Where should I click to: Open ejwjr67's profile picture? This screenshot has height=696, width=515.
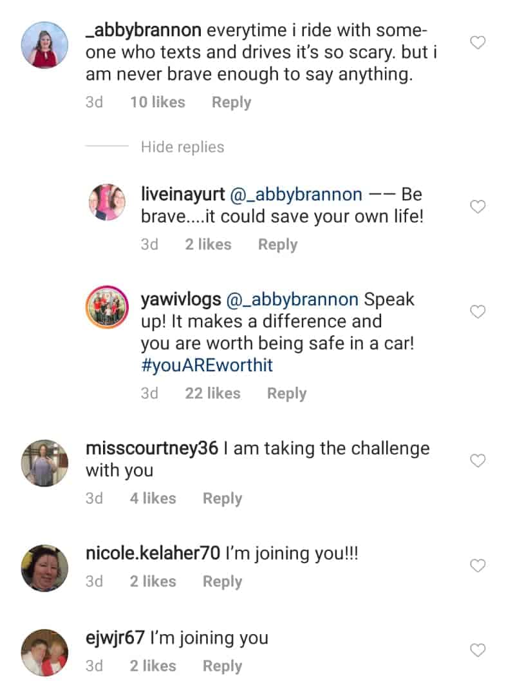point(44,652)
